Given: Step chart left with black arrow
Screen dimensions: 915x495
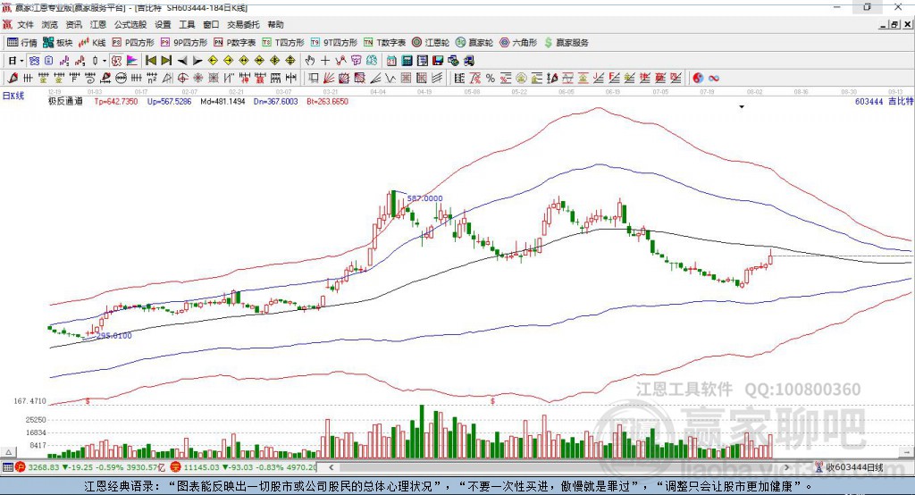Looking at the screenshot, I should coord(182,61).
